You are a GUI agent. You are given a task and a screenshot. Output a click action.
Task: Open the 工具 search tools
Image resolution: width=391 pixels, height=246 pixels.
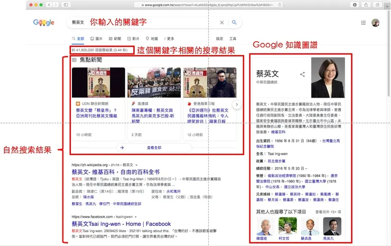(232, 39)
